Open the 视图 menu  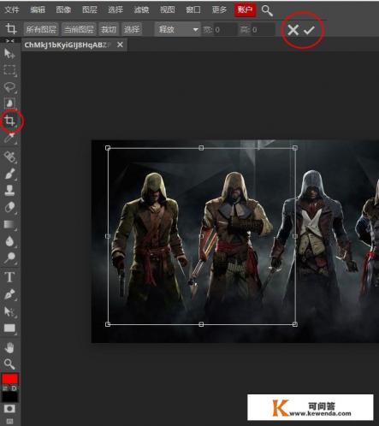[168, 9]
